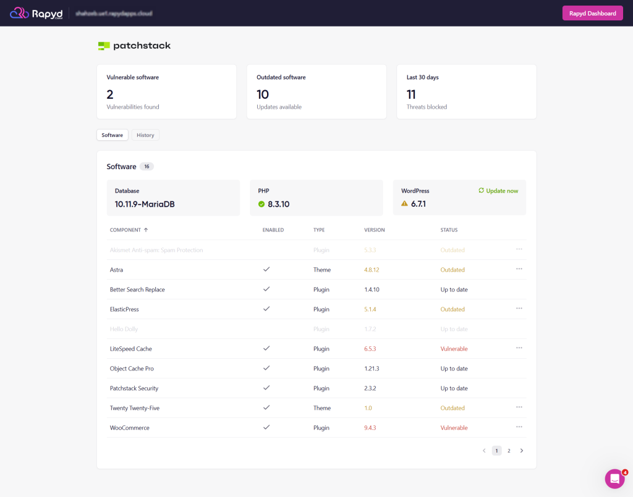Click the warning triangle next to WordPress 6.7.1
633x497 pixels.
(x=404, y=202)
